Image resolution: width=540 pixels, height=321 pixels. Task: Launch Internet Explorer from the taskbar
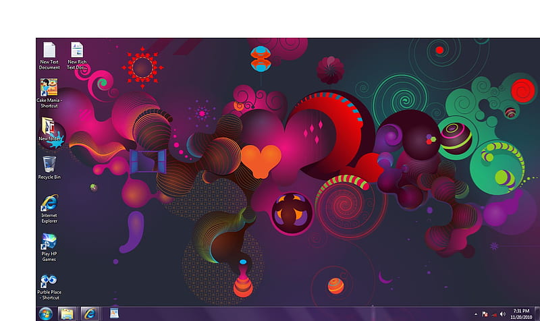point(90,314)
